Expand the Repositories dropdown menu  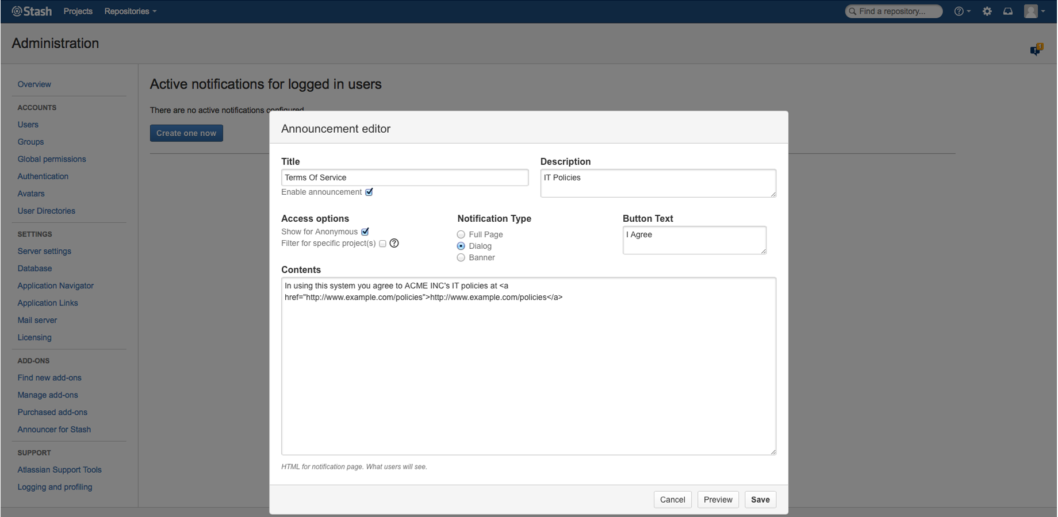coord(130,11)
